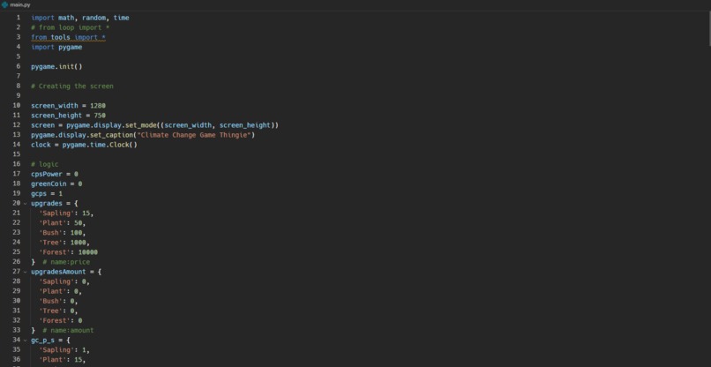This screenshot has width=711, height=367.
Task: Collapse the upgradesAmount dictionary fold arrow
Action: (x=26, y=272)
